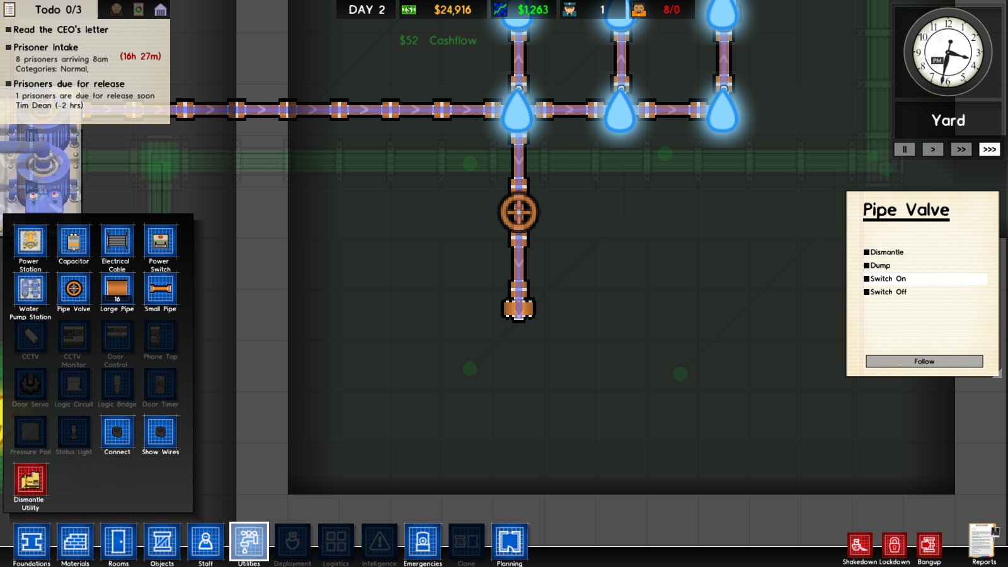Select the Capacitor utility

pyautogui.click(x=74, y=242)
